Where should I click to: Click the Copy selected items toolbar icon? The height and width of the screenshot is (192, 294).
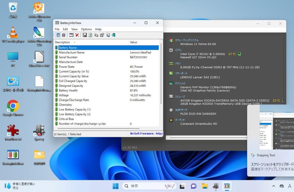click(96, 35)
